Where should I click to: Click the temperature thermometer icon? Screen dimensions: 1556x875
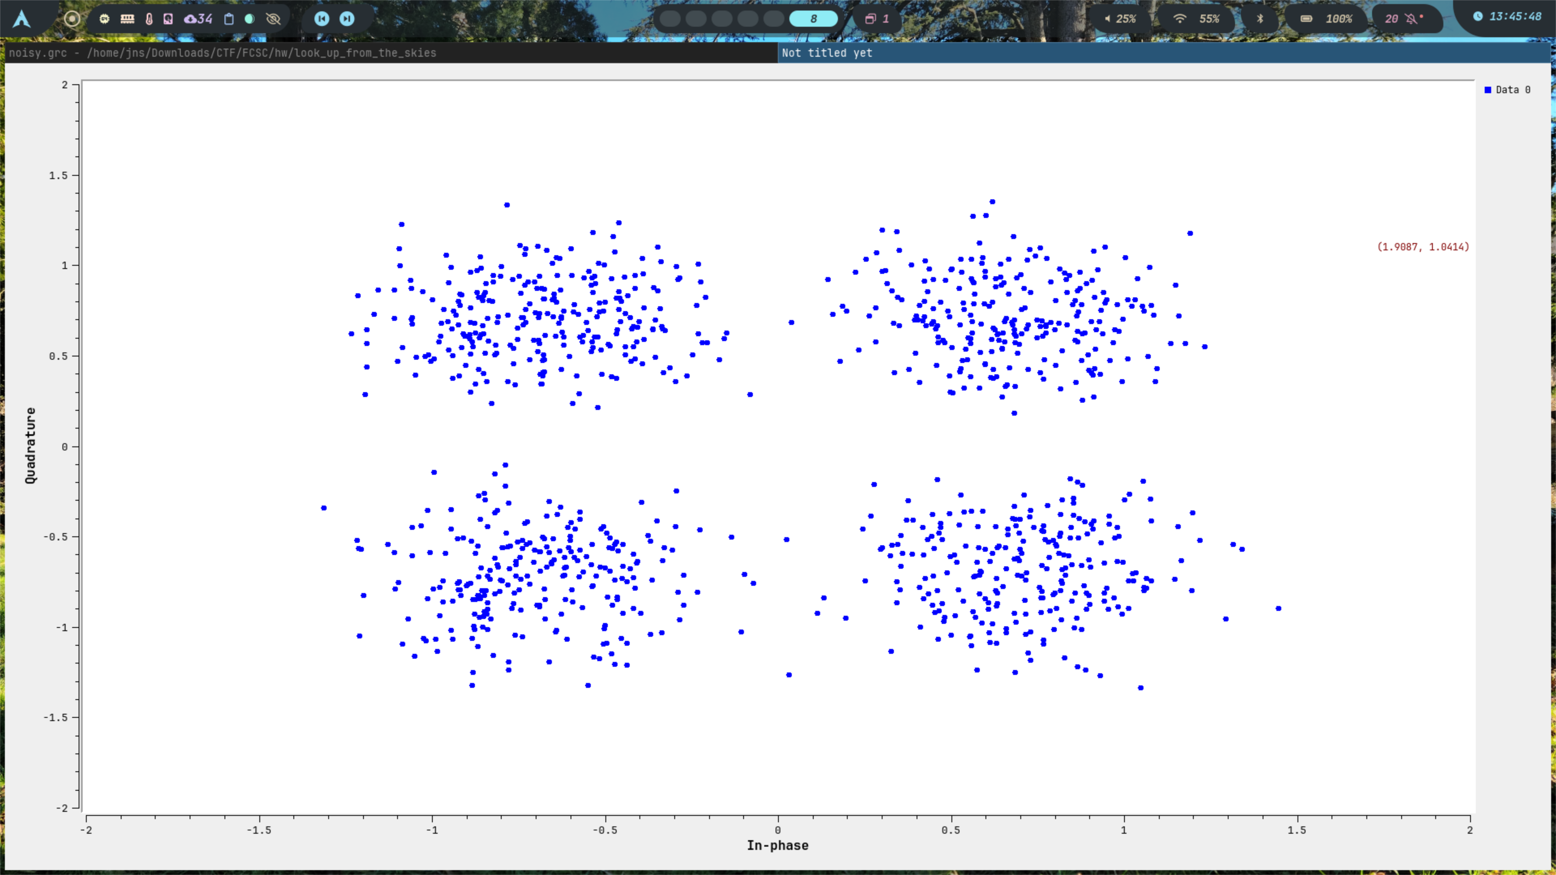[x=149, y=19]
